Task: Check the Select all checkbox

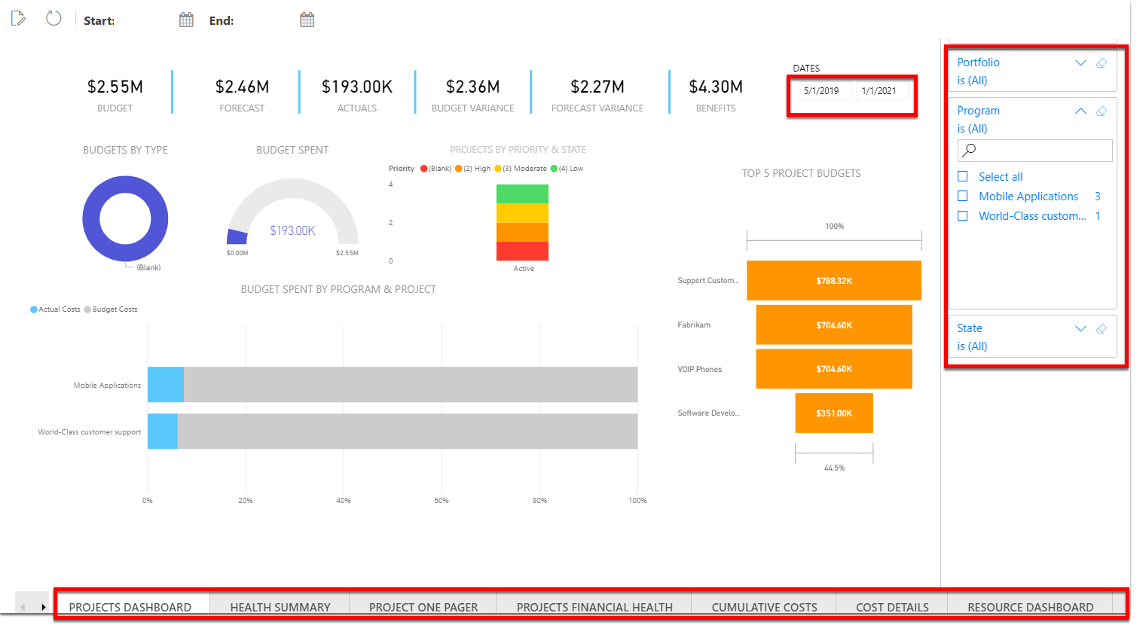Action: click(962, 176)
